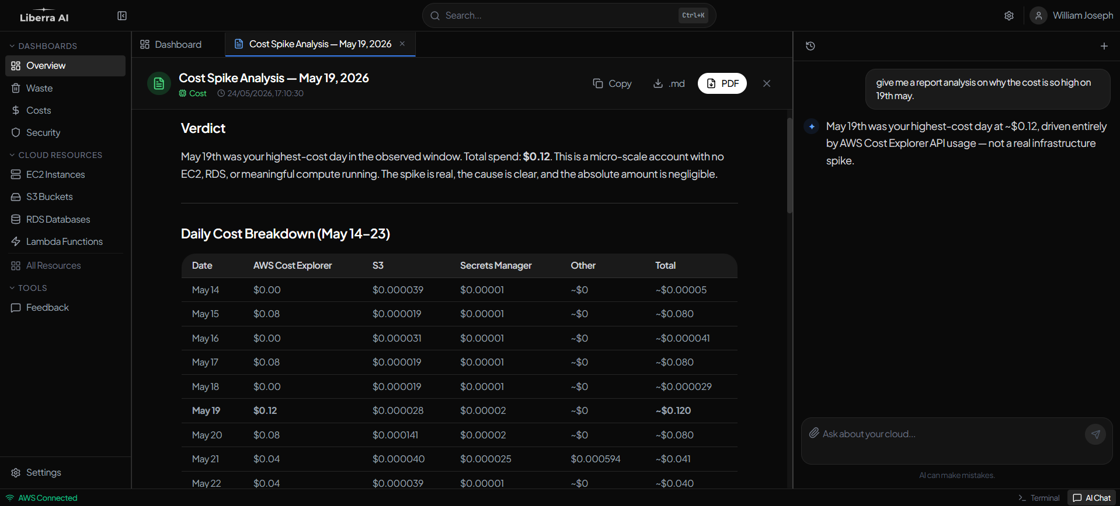
Task: Collapse the DASHBOARDS section
Action: (43, 46)
